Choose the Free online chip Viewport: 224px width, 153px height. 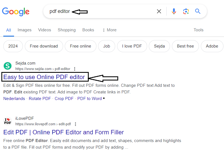point(80,46)
